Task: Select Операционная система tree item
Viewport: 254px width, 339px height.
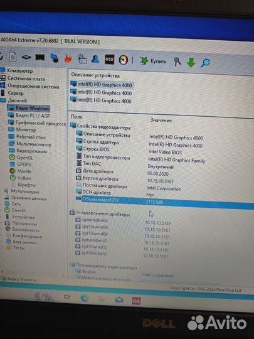Action: tap(33, 86)
